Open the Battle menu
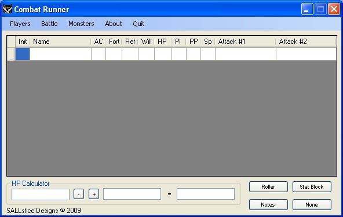The width and height of the screenshot is (343, 217). (x=49, y=24)
